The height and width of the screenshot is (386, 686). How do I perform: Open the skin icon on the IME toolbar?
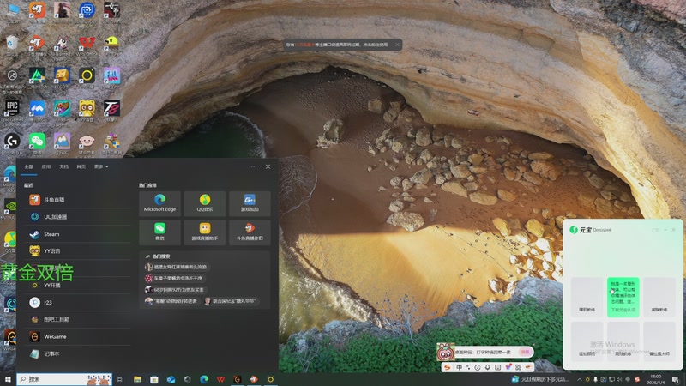tap(508, 367)
